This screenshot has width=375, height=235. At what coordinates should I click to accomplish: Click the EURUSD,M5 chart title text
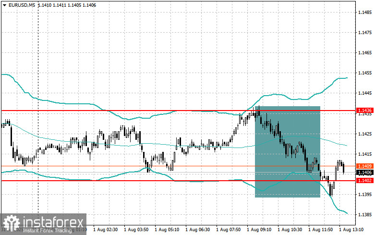pyautogui.click(x=22, y=5)
